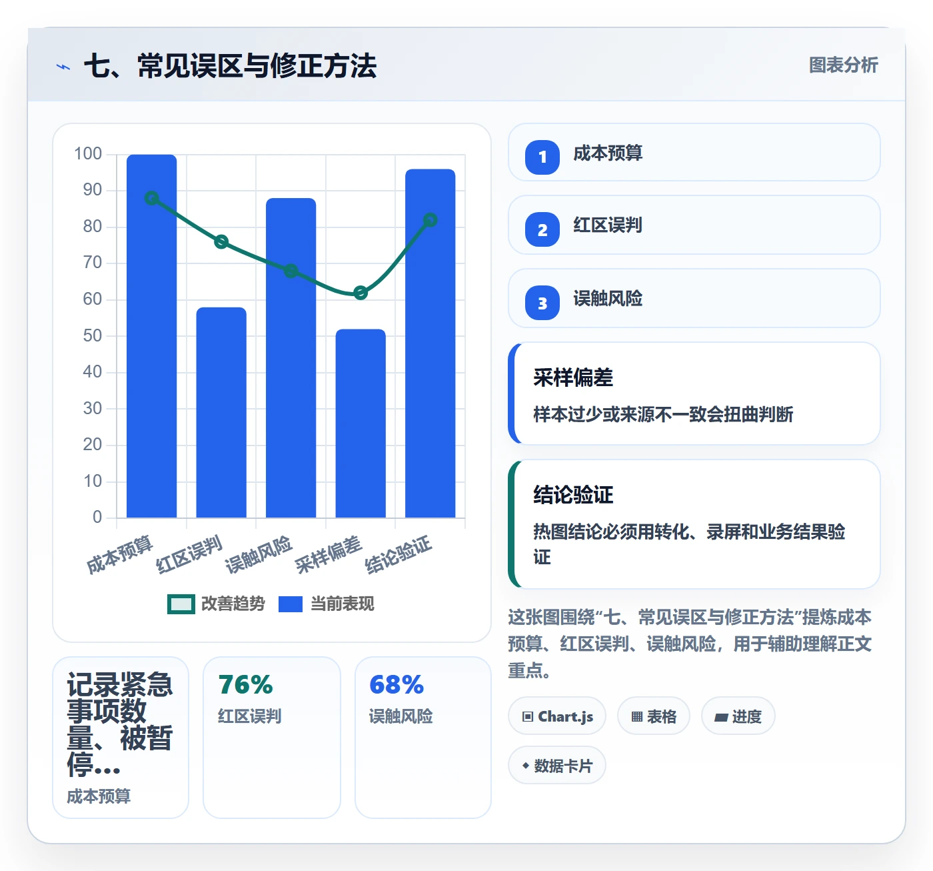Select the 成本预算 list item
The width and height of the screenshot is (933, 871).
[x=694, y=152]
